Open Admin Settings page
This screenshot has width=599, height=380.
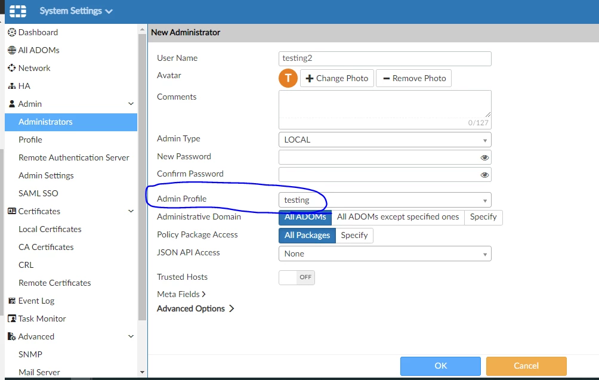46,175
